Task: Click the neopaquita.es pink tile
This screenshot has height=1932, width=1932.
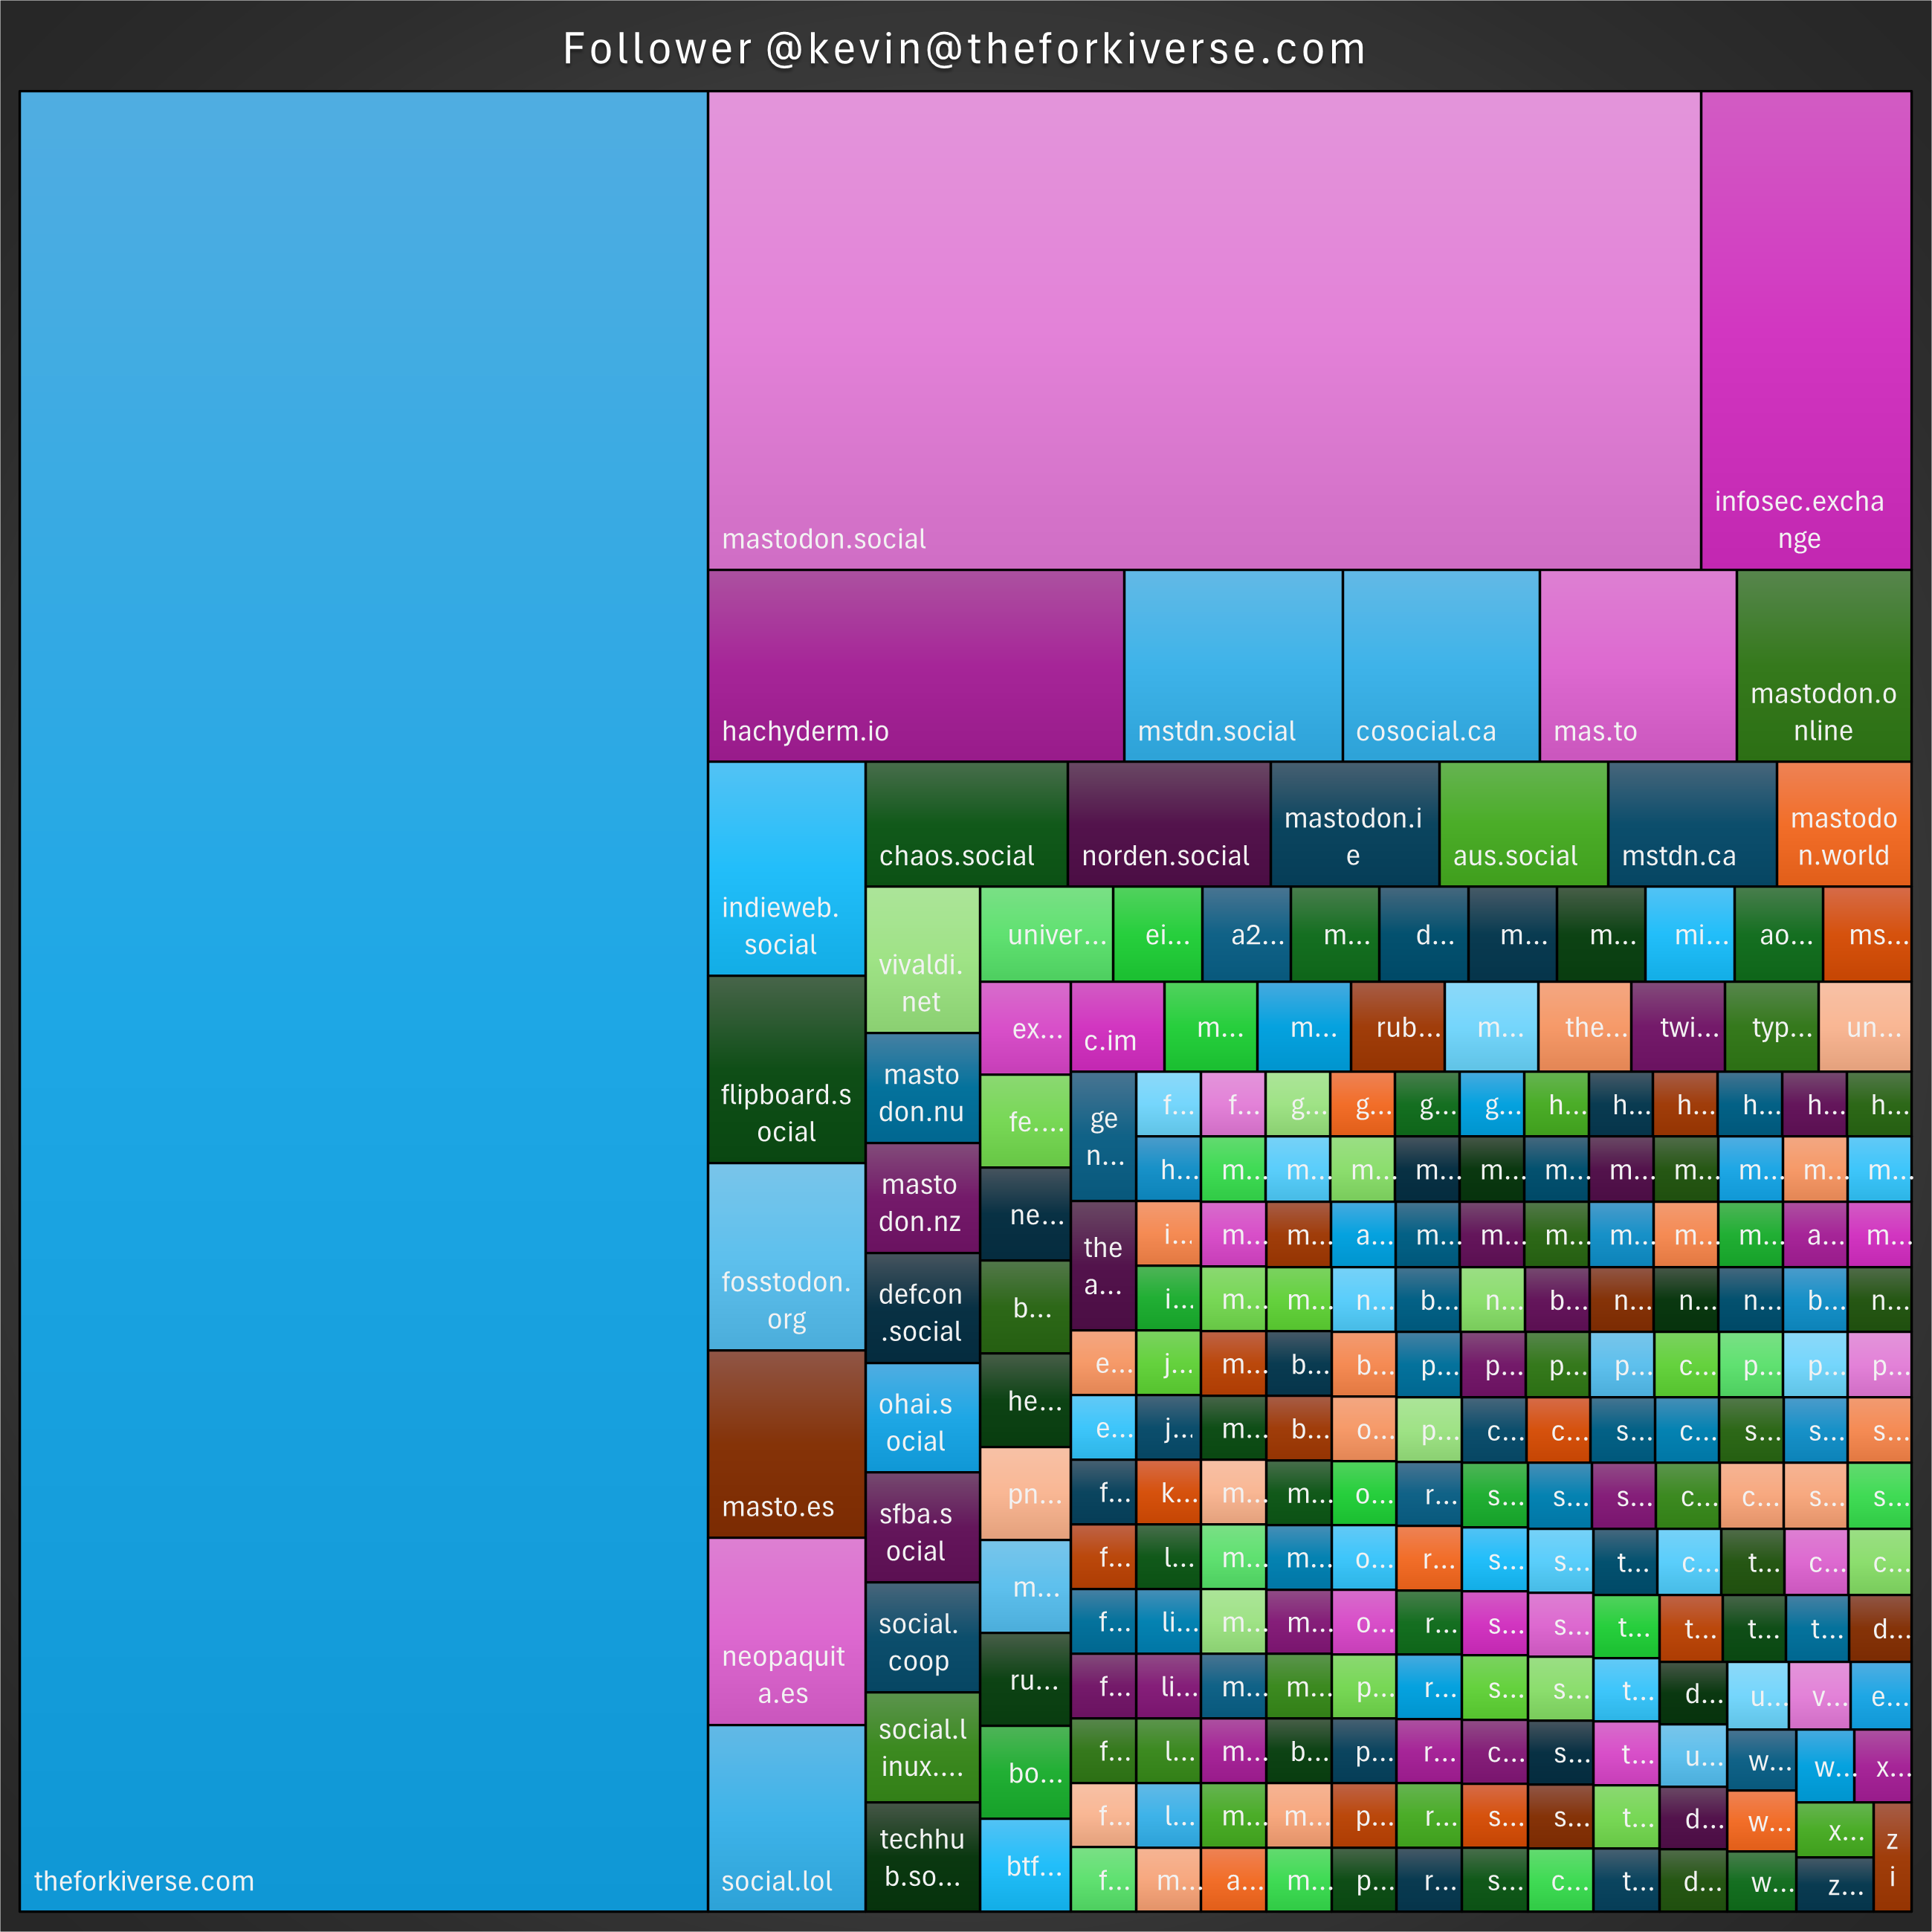Action: (x=786, y=1630)
